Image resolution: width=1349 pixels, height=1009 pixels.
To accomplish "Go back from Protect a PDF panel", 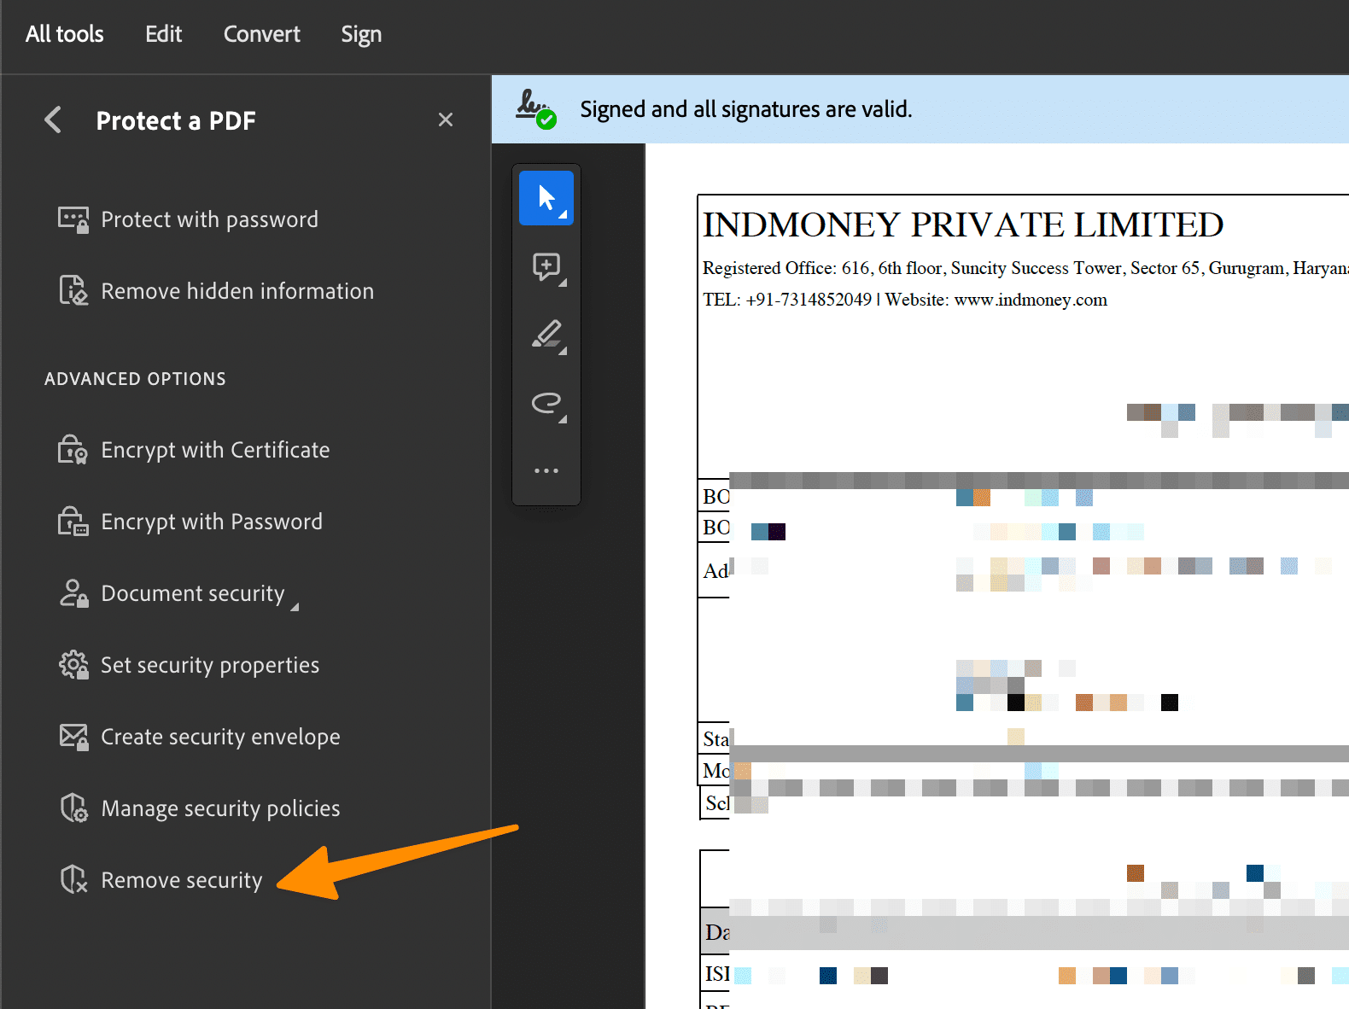I will click(53, 120).
